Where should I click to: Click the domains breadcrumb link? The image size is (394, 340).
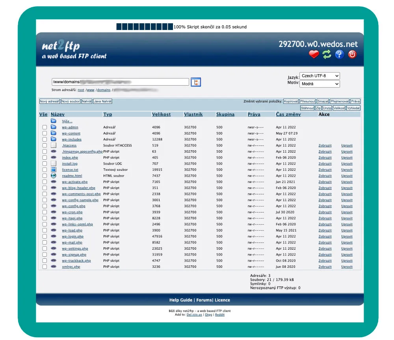pyautogui.click(x=104, y=90)
